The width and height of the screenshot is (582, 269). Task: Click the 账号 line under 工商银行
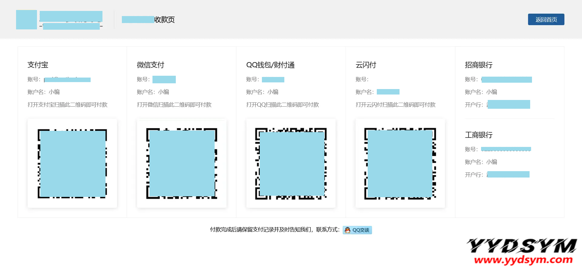(x=498, y=149)
